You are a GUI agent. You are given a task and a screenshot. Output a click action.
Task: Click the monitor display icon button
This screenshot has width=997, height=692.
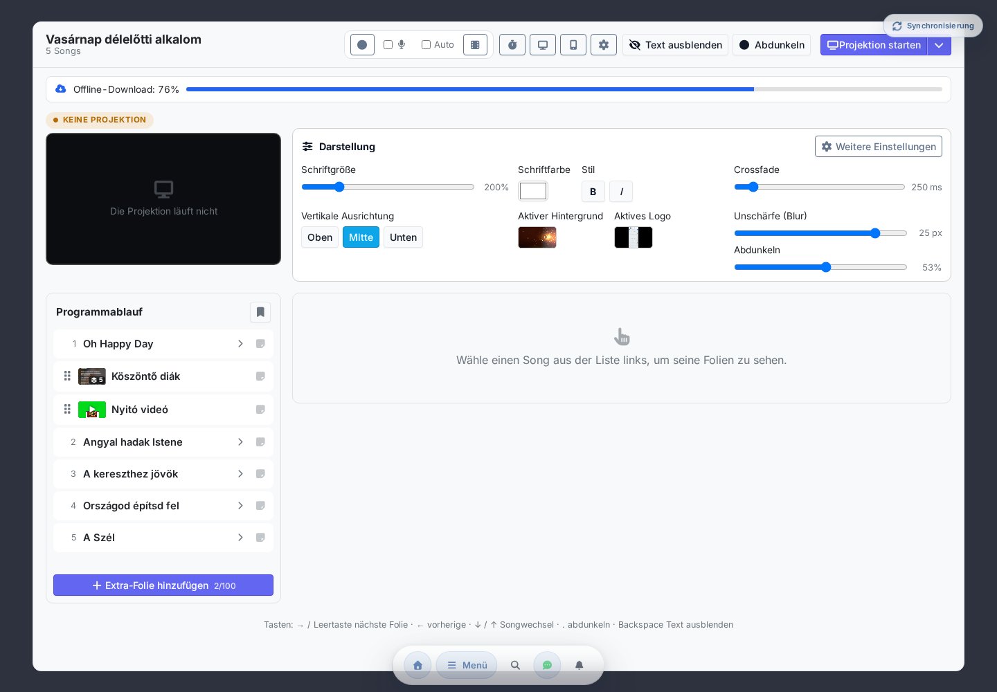[x=543, y=45]
